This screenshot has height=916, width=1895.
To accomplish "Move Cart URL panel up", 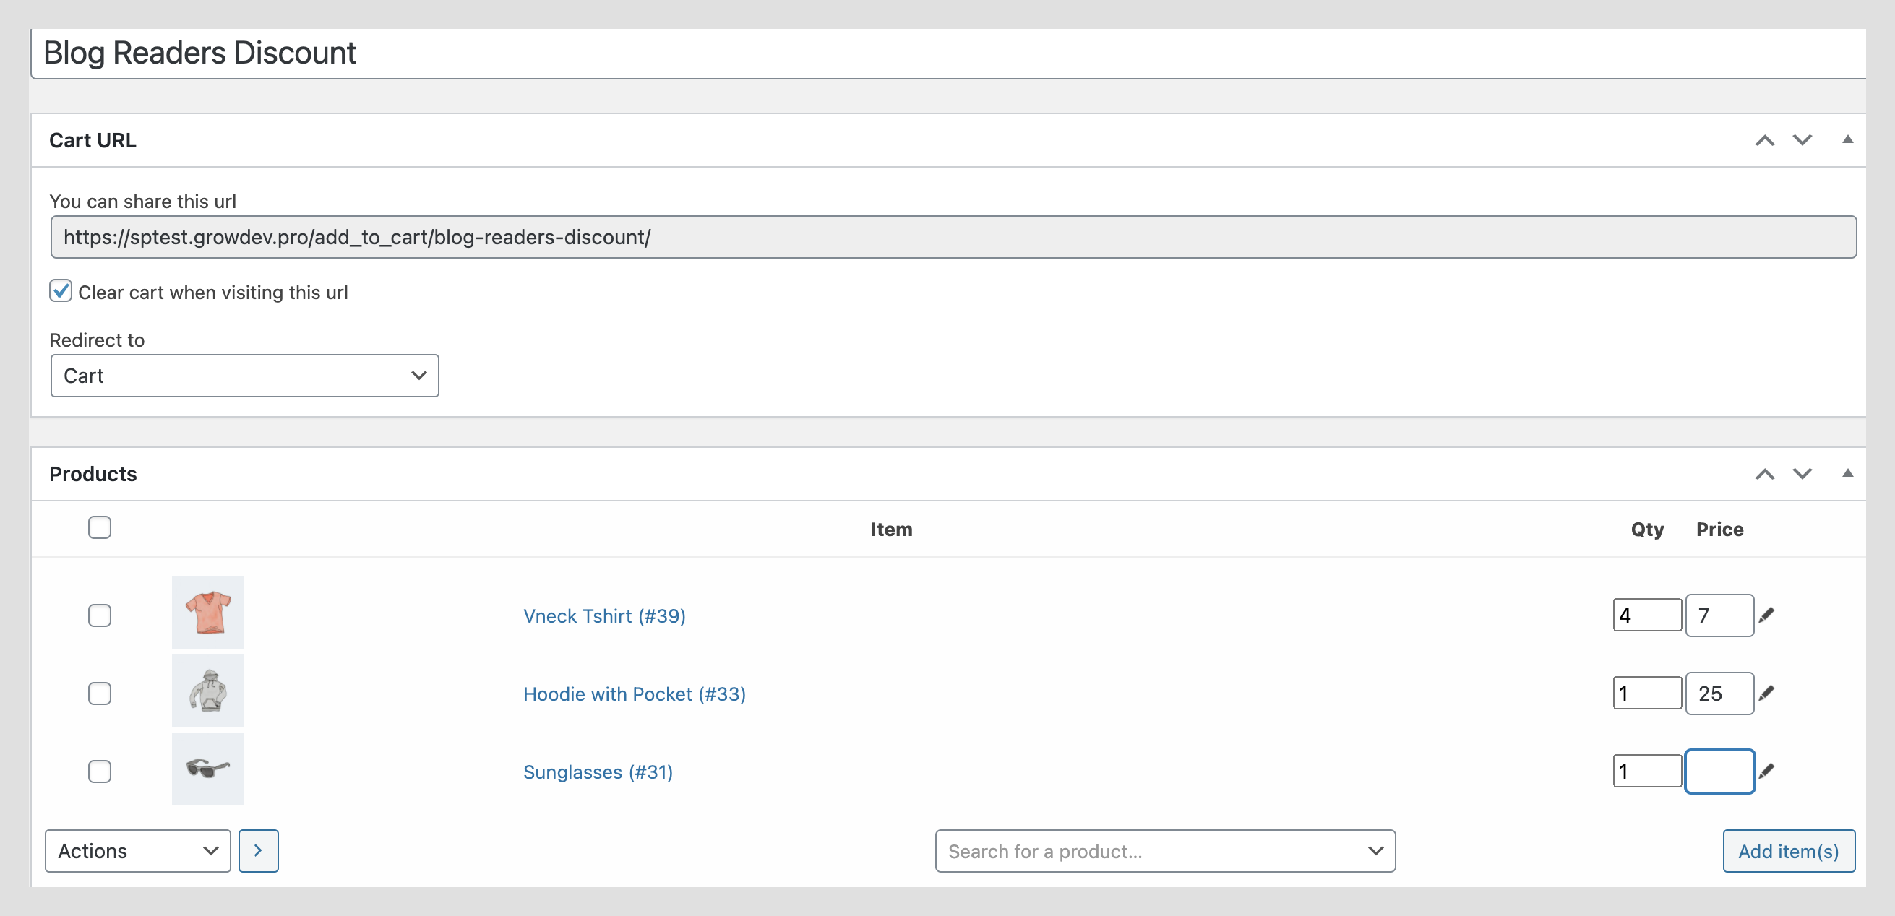I will [x=1764, y=140].
